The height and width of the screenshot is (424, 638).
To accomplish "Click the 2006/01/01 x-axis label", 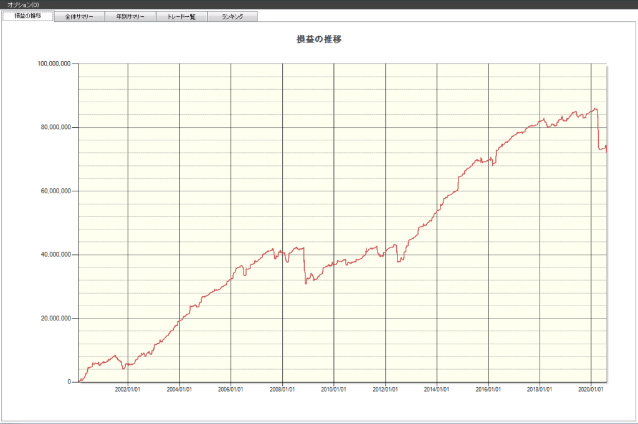I will [x=231, y=389].
